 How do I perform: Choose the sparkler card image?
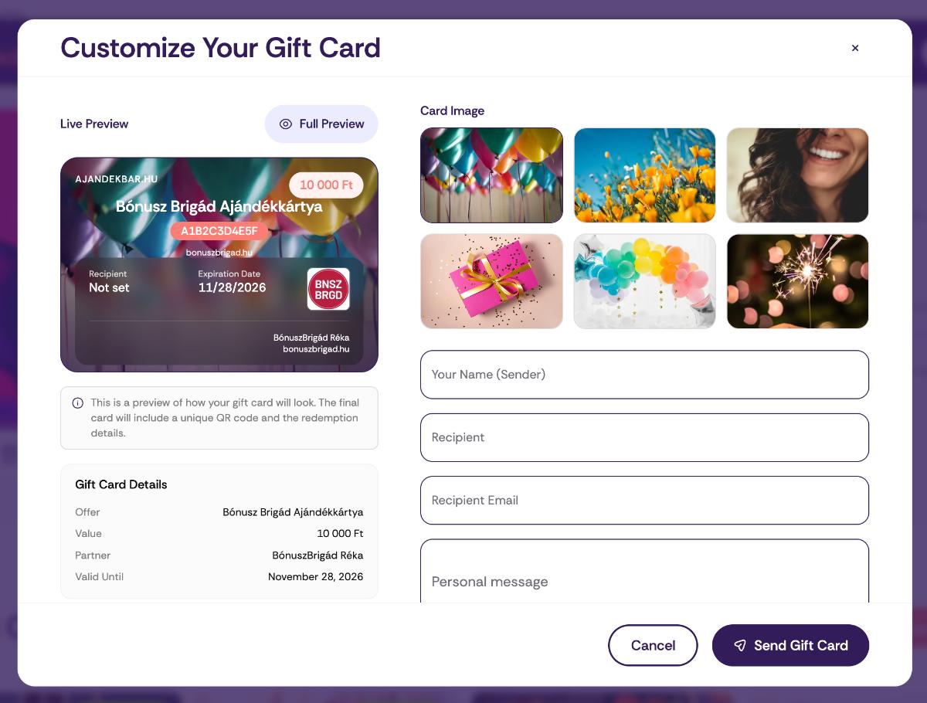(x=798, y=281)
